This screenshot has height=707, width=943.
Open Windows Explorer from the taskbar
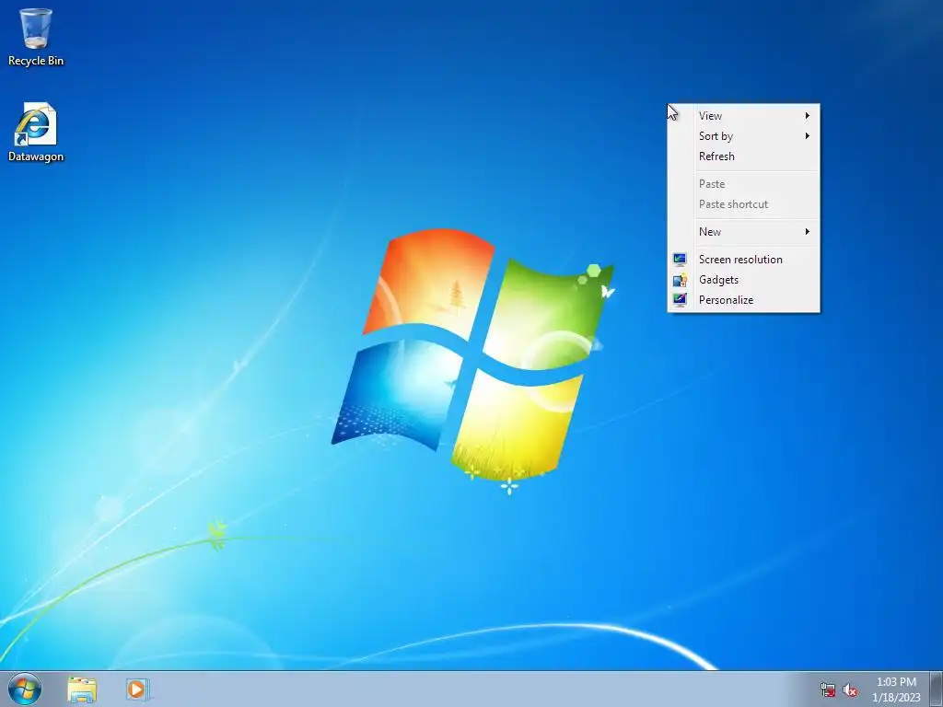pos(82,690)
